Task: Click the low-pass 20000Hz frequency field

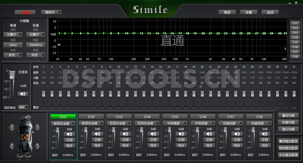Action: tap(34, 45)
